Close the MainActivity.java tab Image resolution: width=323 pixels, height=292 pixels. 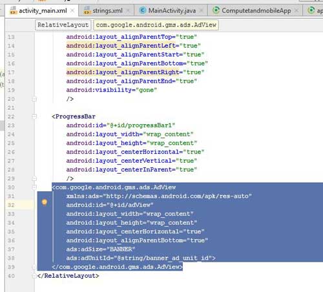pyautogui.click(x=202, y=10)
